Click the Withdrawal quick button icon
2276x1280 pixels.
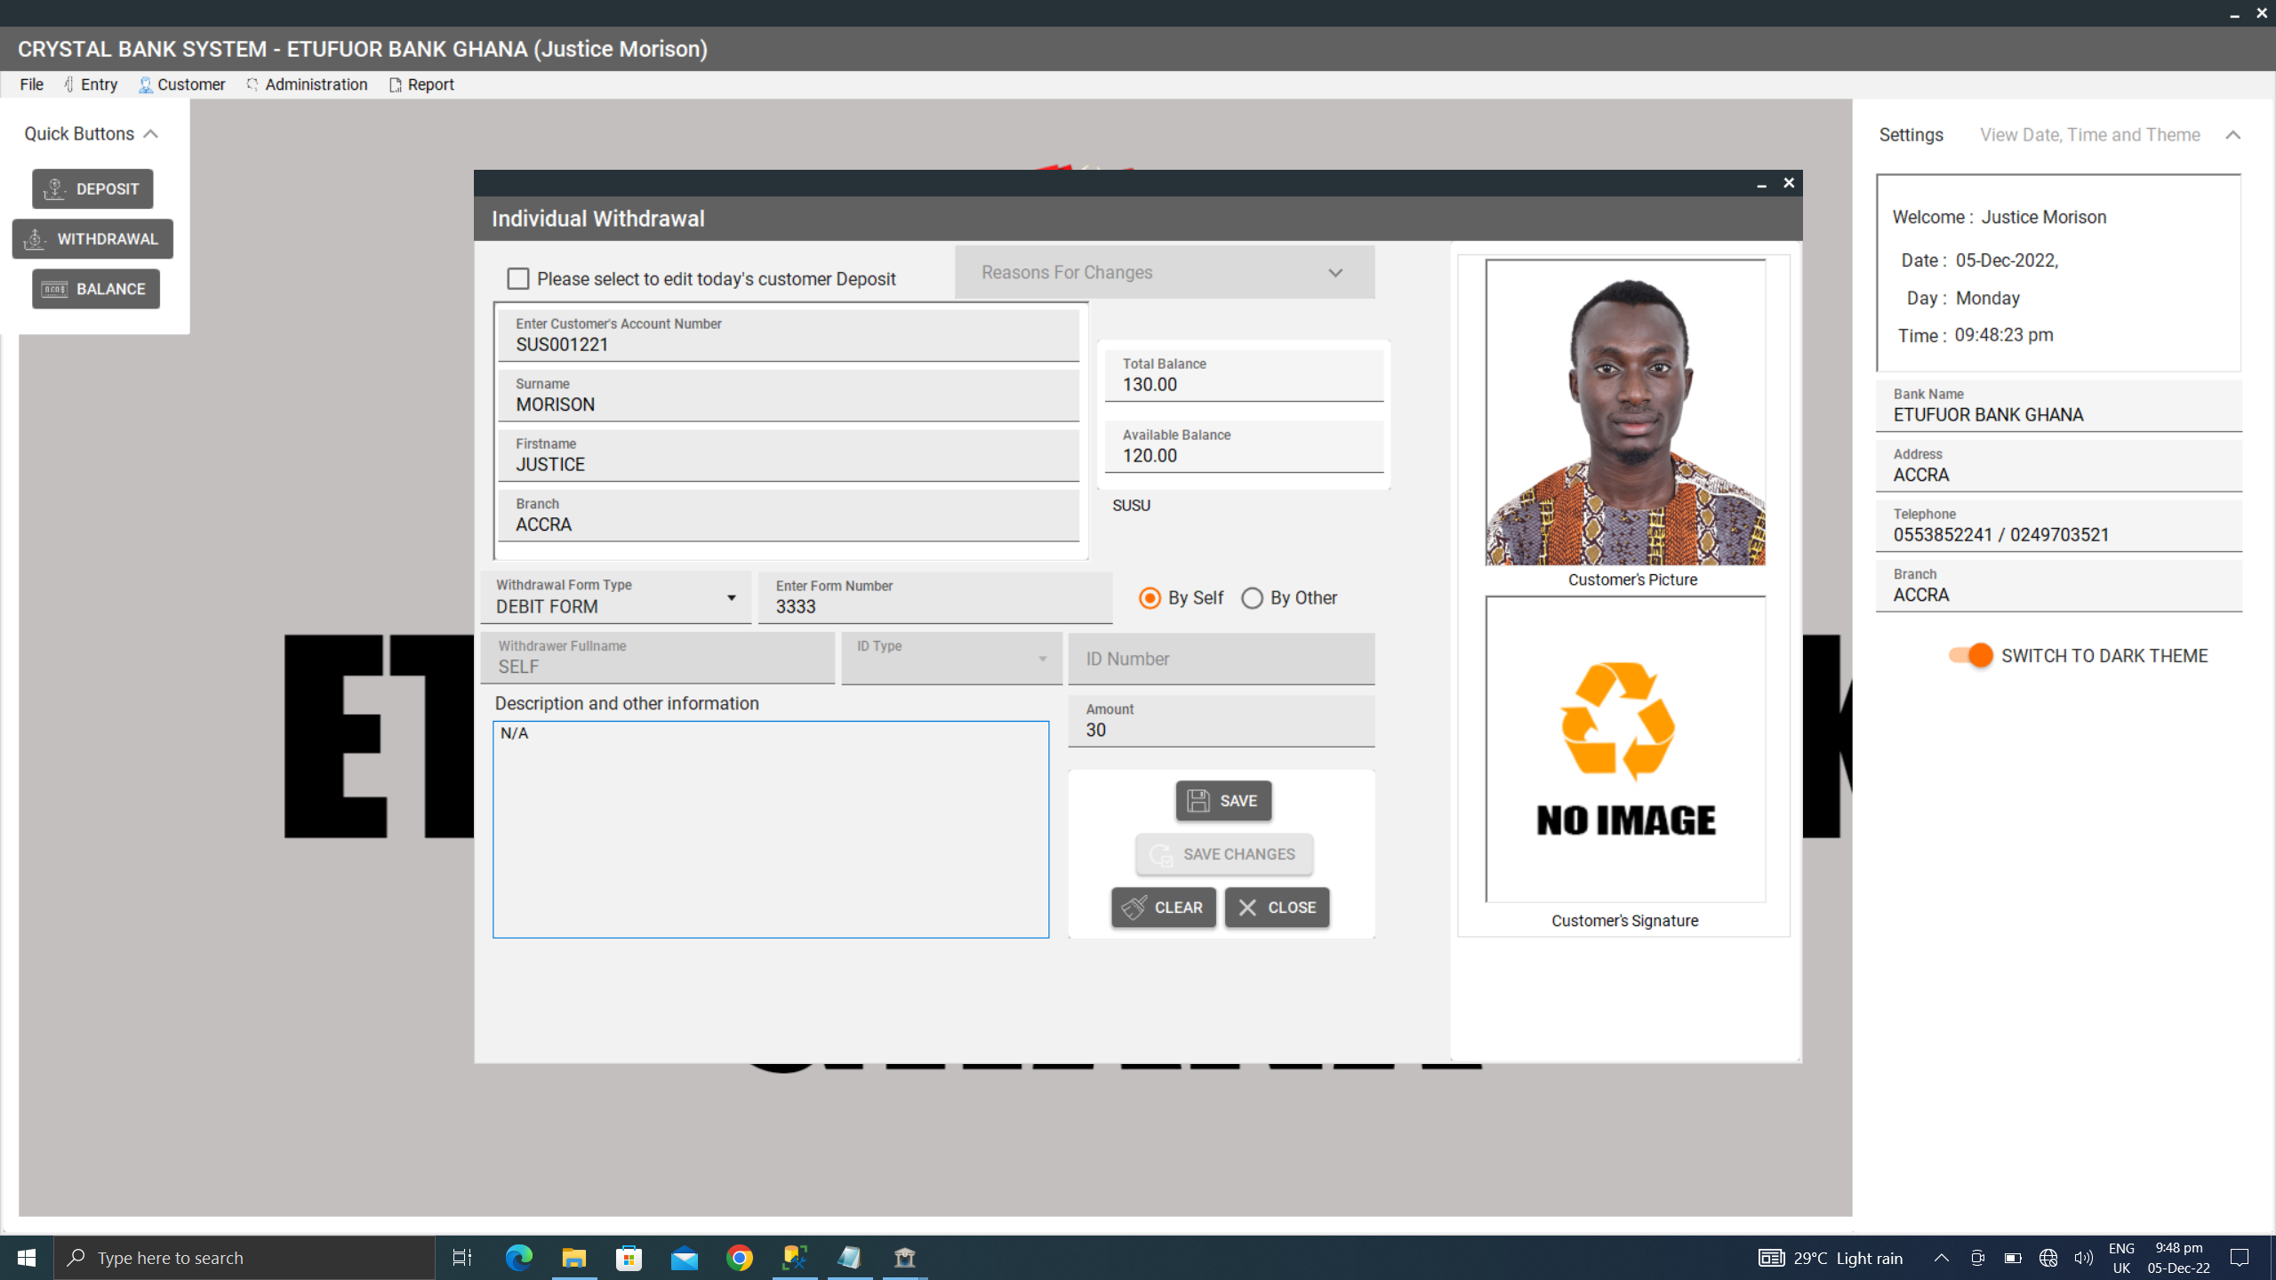35,239
